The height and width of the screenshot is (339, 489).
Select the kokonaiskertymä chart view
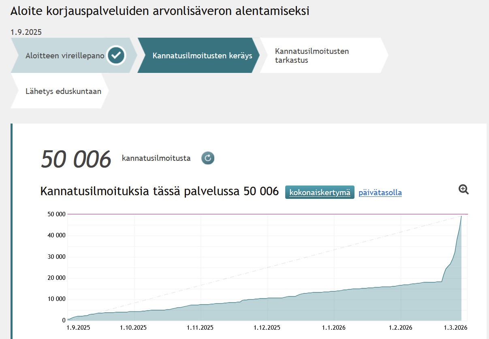[320, 192]
